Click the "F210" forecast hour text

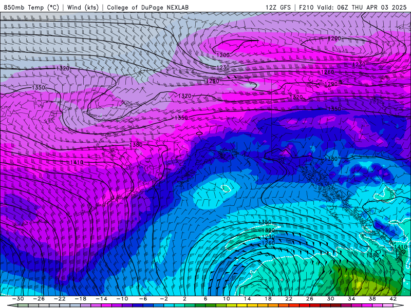306,7
